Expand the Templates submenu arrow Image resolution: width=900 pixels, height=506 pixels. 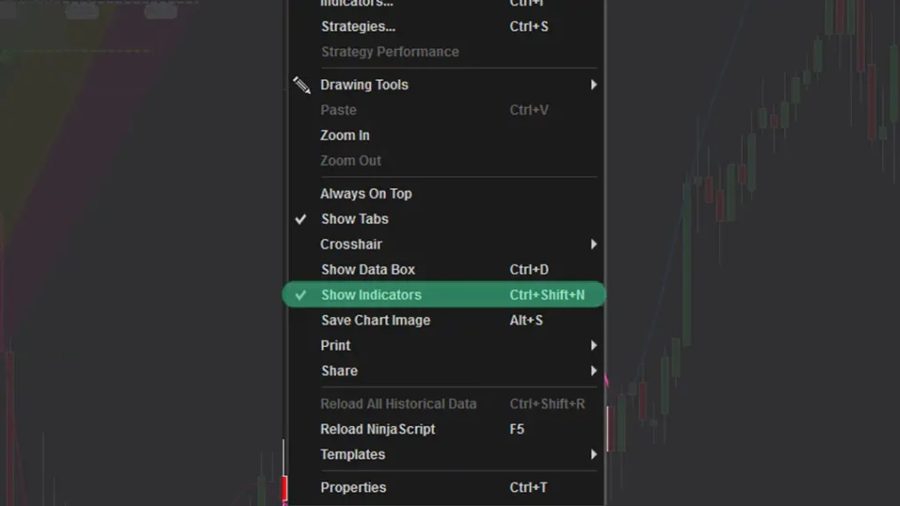click(x=593, y=454)
